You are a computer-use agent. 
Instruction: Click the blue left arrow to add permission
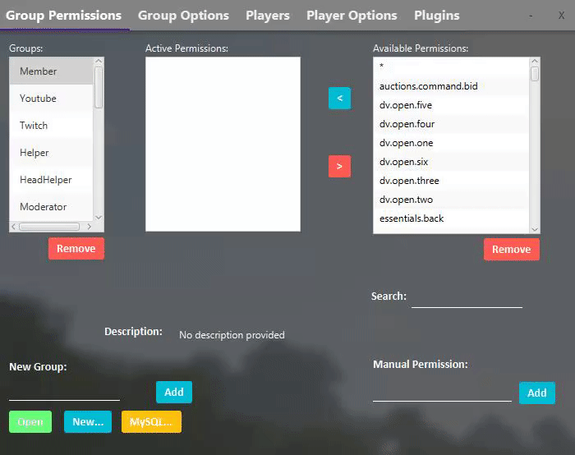339,99
